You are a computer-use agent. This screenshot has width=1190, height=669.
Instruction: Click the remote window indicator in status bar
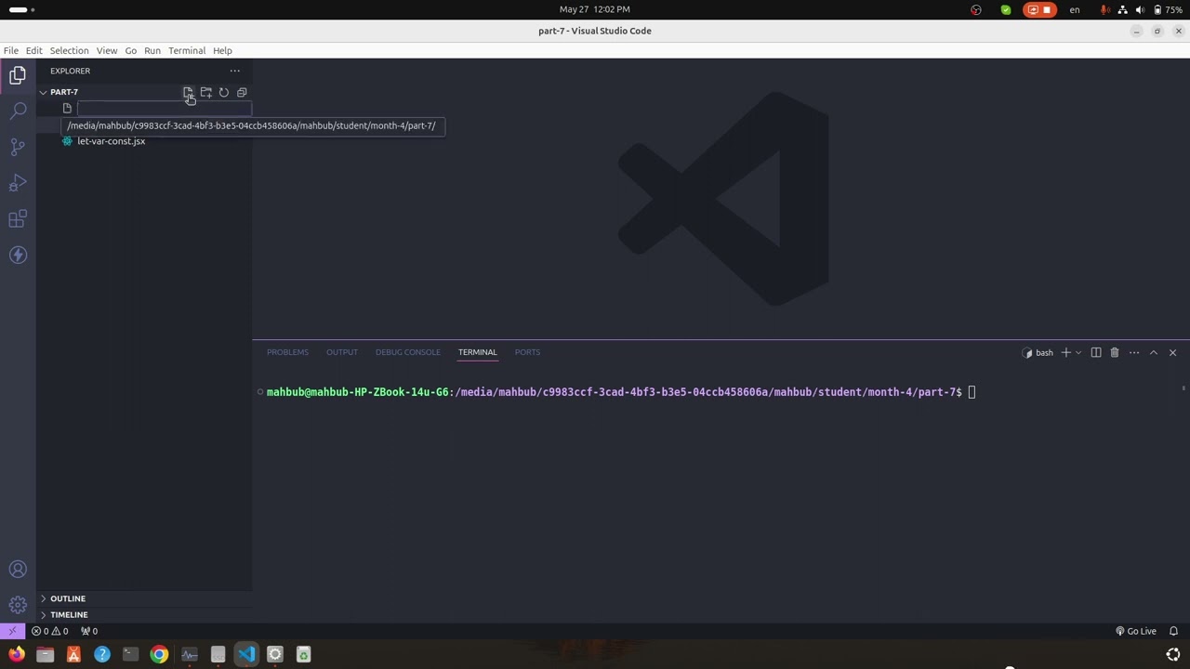pyautogui.click(x=12, y=631)
